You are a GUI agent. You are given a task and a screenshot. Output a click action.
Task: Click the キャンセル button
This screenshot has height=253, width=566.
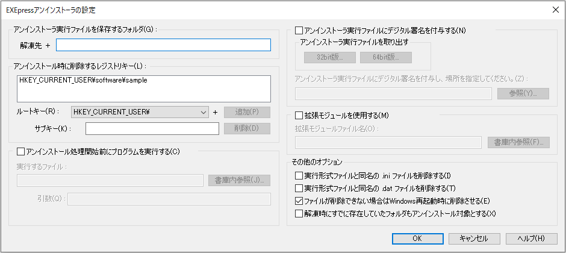click(x=474, y=238)
